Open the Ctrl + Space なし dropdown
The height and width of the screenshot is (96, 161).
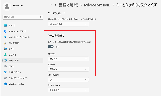point(68,80)
